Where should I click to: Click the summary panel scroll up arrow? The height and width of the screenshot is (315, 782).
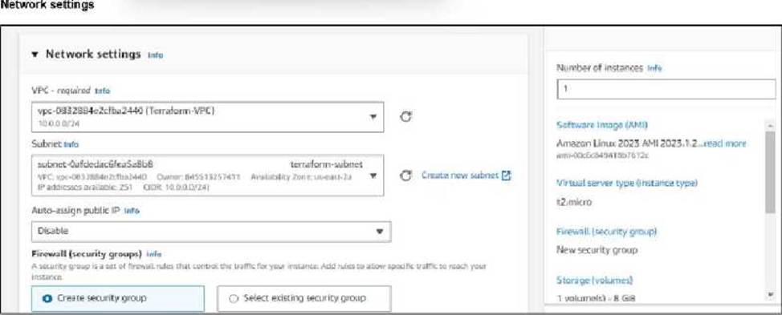[x=771, y=125]
